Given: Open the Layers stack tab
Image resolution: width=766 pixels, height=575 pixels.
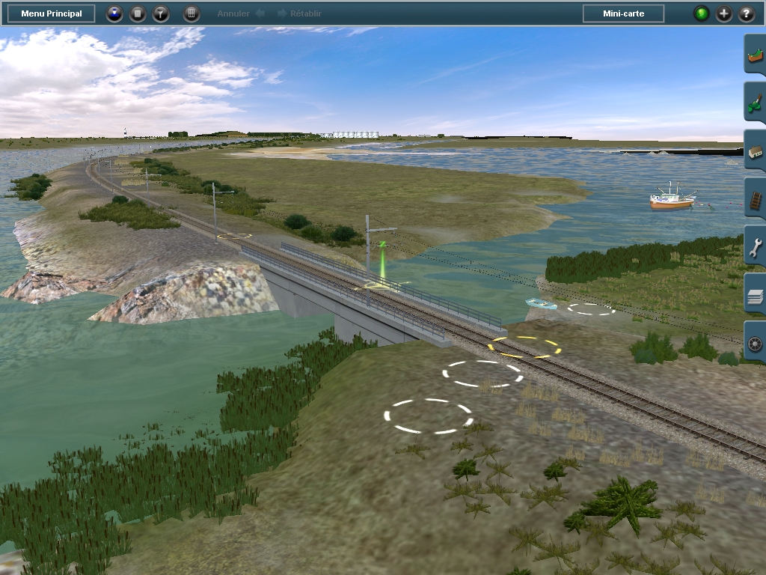Looking at the screenshot, I should 755,295.
